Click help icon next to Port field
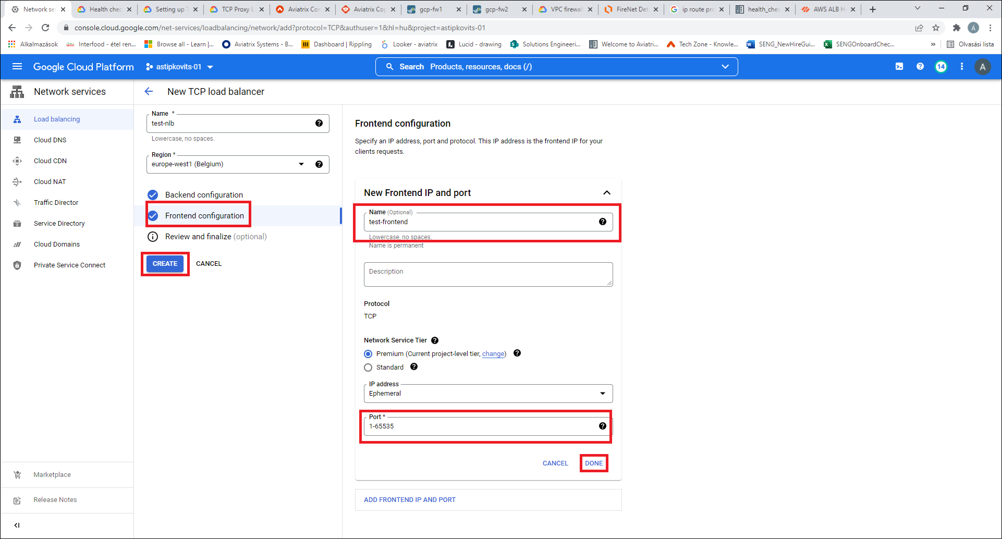This screenshot has width=1002, height=539. pos(602,426)
